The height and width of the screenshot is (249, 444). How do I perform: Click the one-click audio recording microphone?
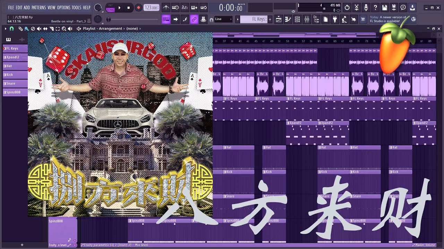pos(366,8)
